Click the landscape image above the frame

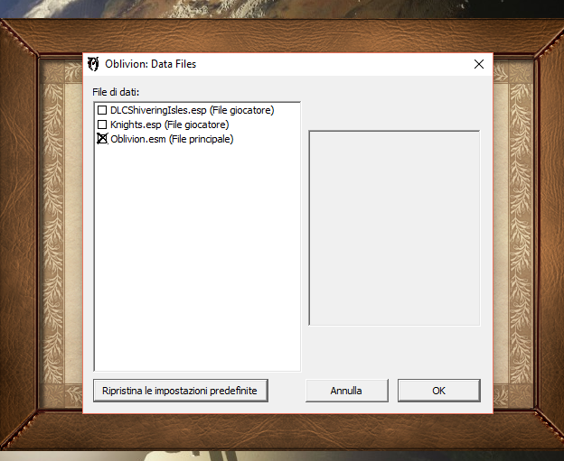coord(271,9)
